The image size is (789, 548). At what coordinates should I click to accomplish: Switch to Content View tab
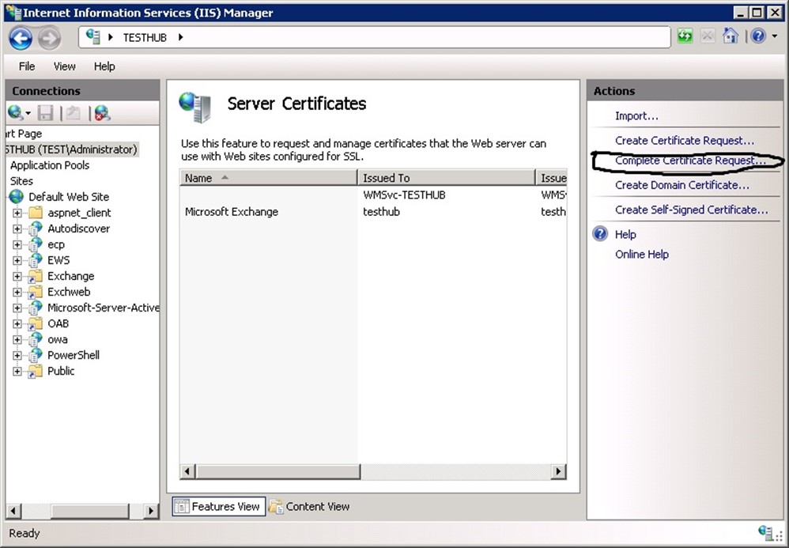tap(309, 507)
